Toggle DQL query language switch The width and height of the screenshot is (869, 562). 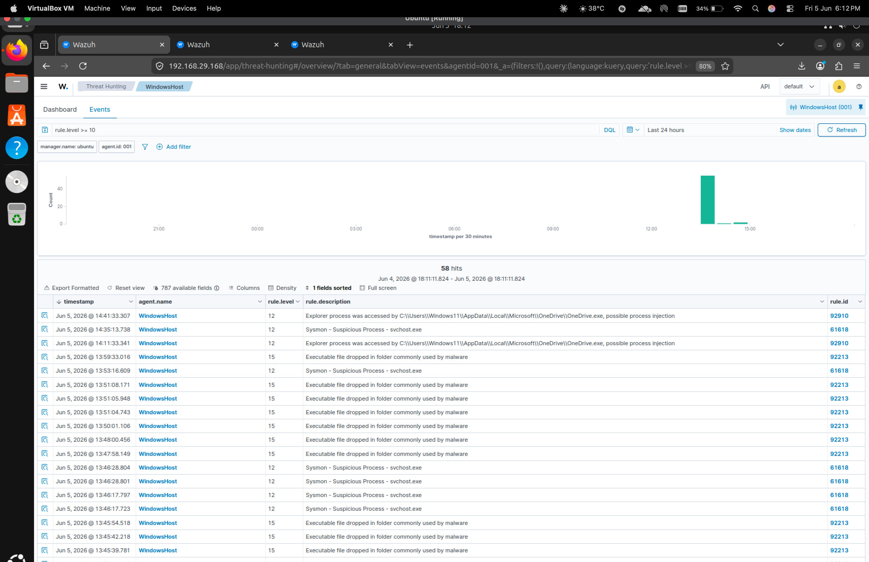coord(609,130)
